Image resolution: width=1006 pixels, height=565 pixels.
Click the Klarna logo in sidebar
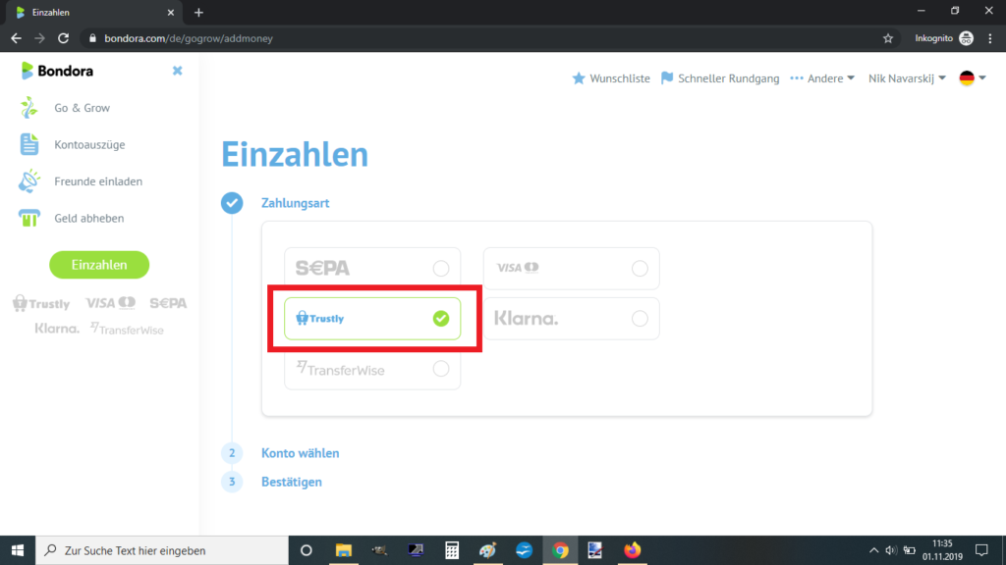tap(57, 329)
